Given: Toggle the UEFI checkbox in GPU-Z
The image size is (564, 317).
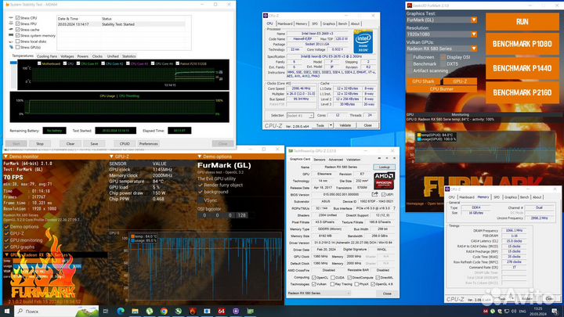Looking at the screenshot, I should point(383,194).
